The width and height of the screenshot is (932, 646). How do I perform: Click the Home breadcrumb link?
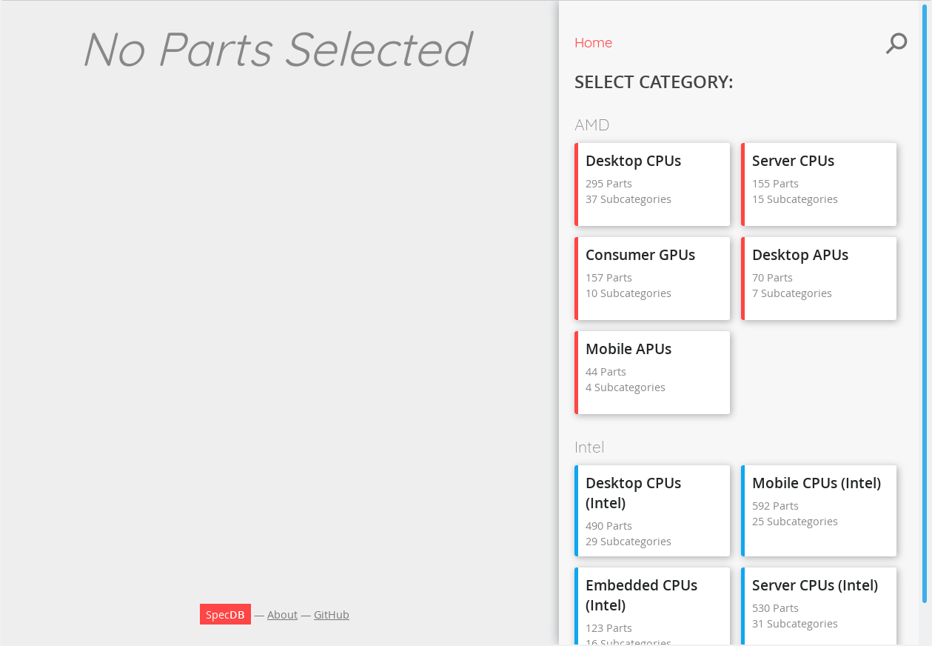click(x=593, y=43)
